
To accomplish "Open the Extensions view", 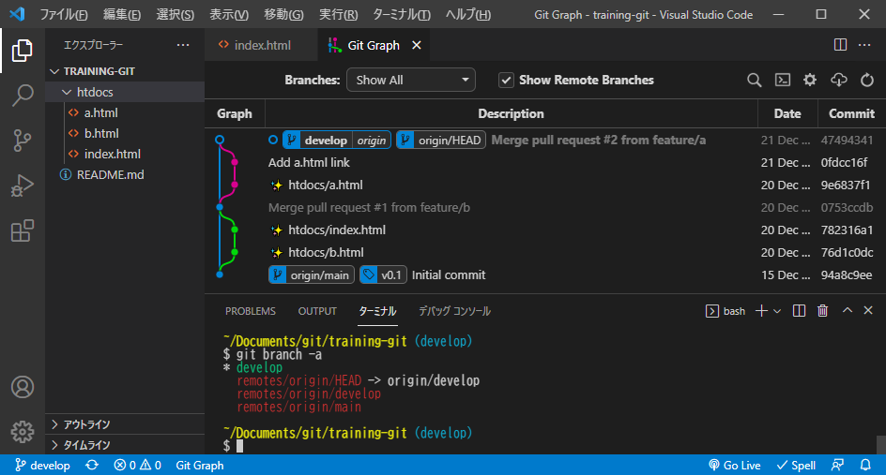I will 22,230.
